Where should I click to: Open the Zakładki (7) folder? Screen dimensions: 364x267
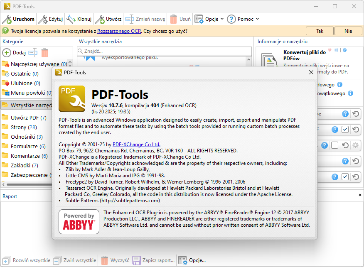(20, 165)
